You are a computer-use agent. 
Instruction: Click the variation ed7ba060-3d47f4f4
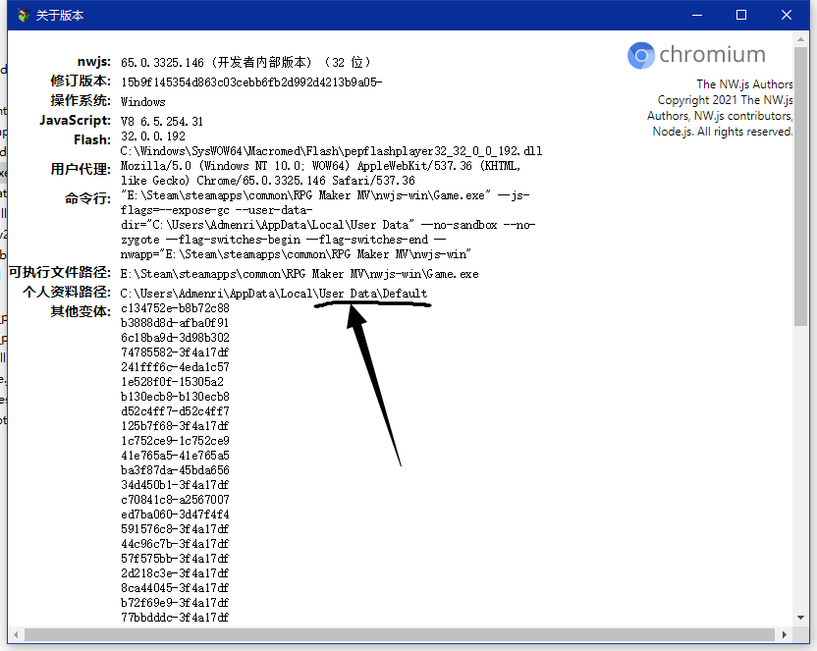(x=175, y=515)
